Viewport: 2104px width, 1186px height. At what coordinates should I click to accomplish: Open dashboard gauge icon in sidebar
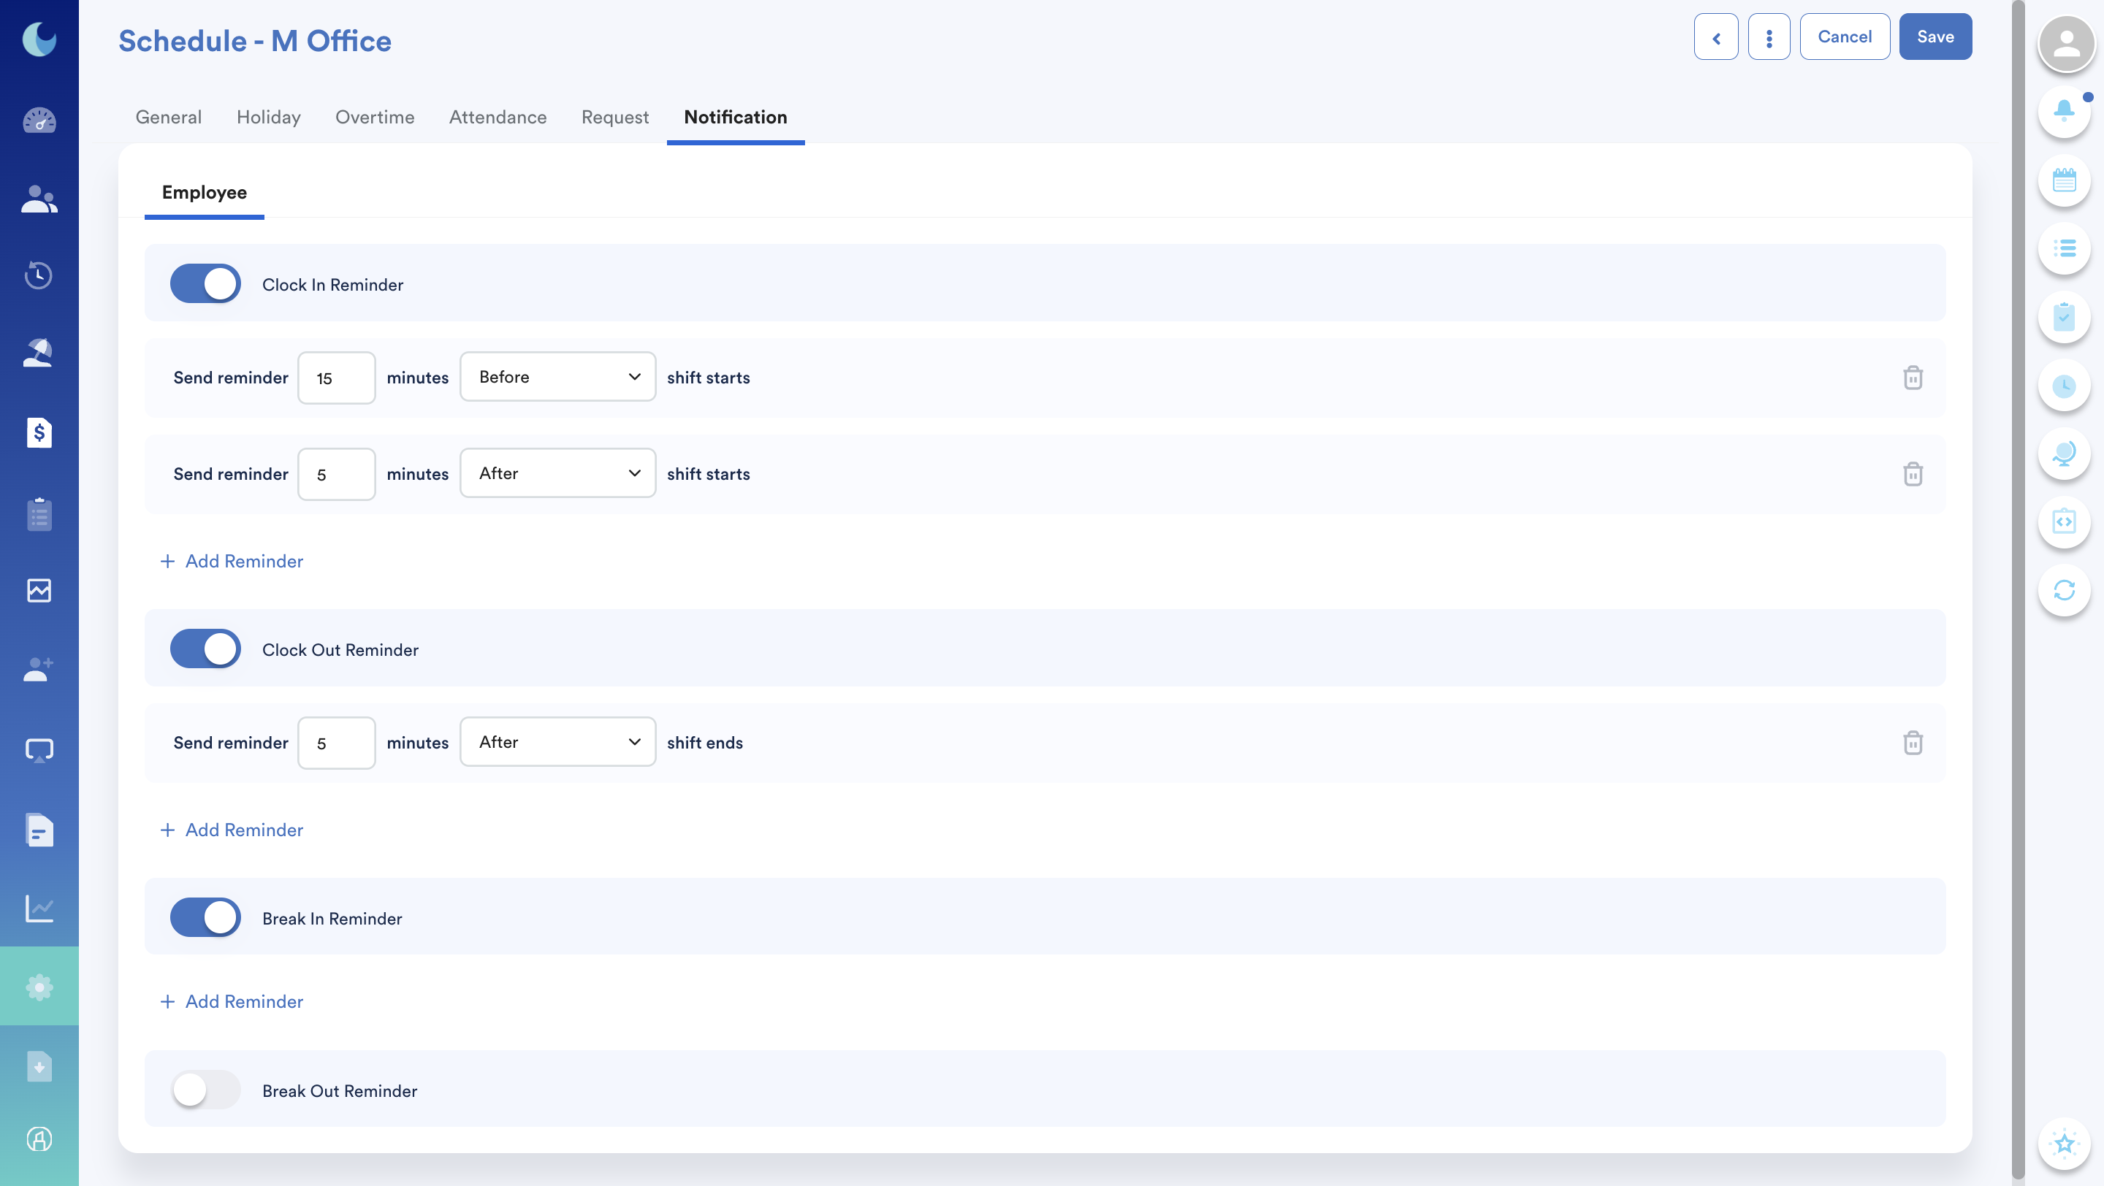(39, 120)
